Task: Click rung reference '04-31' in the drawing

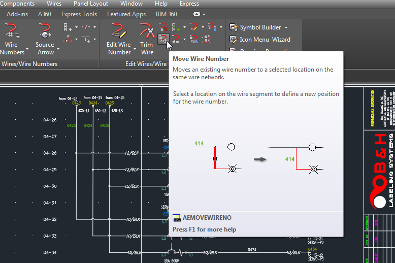Action: 50,203
